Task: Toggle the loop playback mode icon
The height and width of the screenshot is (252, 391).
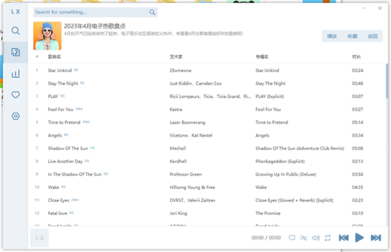Action: (x=328, y=238)
